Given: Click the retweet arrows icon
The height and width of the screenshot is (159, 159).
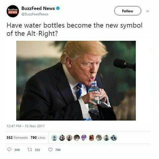Looking at the screenshot, I should coord(30,150).
